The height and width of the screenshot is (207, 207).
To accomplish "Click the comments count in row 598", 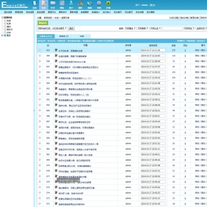I will (x=185, y=61).
